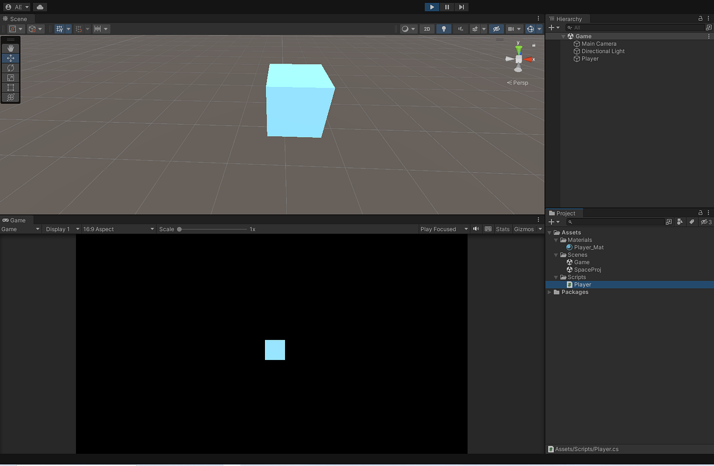Toggle scene view lighting
714x466 pixels.
[x=443, y=28]
